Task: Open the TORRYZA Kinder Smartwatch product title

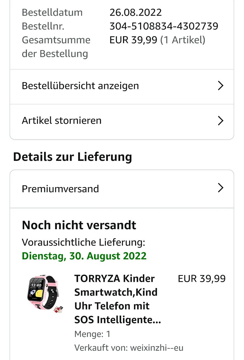Action: pyautogui.click(x=117, y=299)
